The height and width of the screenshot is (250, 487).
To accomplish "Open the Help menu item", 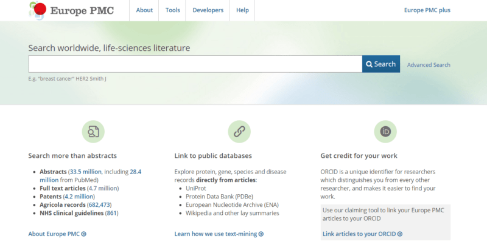I will click(242, 10).
